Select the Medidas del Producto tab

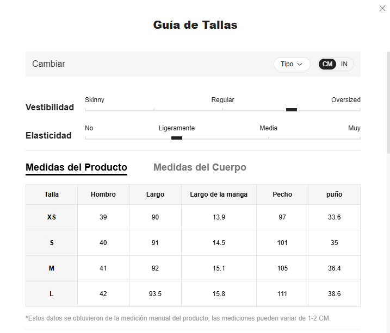(x=76, y=167)
